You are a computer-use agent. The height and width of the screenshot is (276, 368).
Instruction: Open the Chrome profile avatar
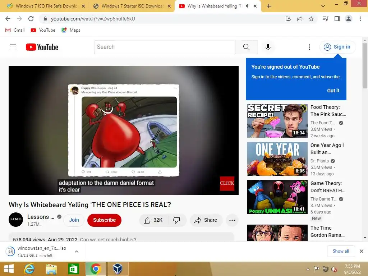349,19
